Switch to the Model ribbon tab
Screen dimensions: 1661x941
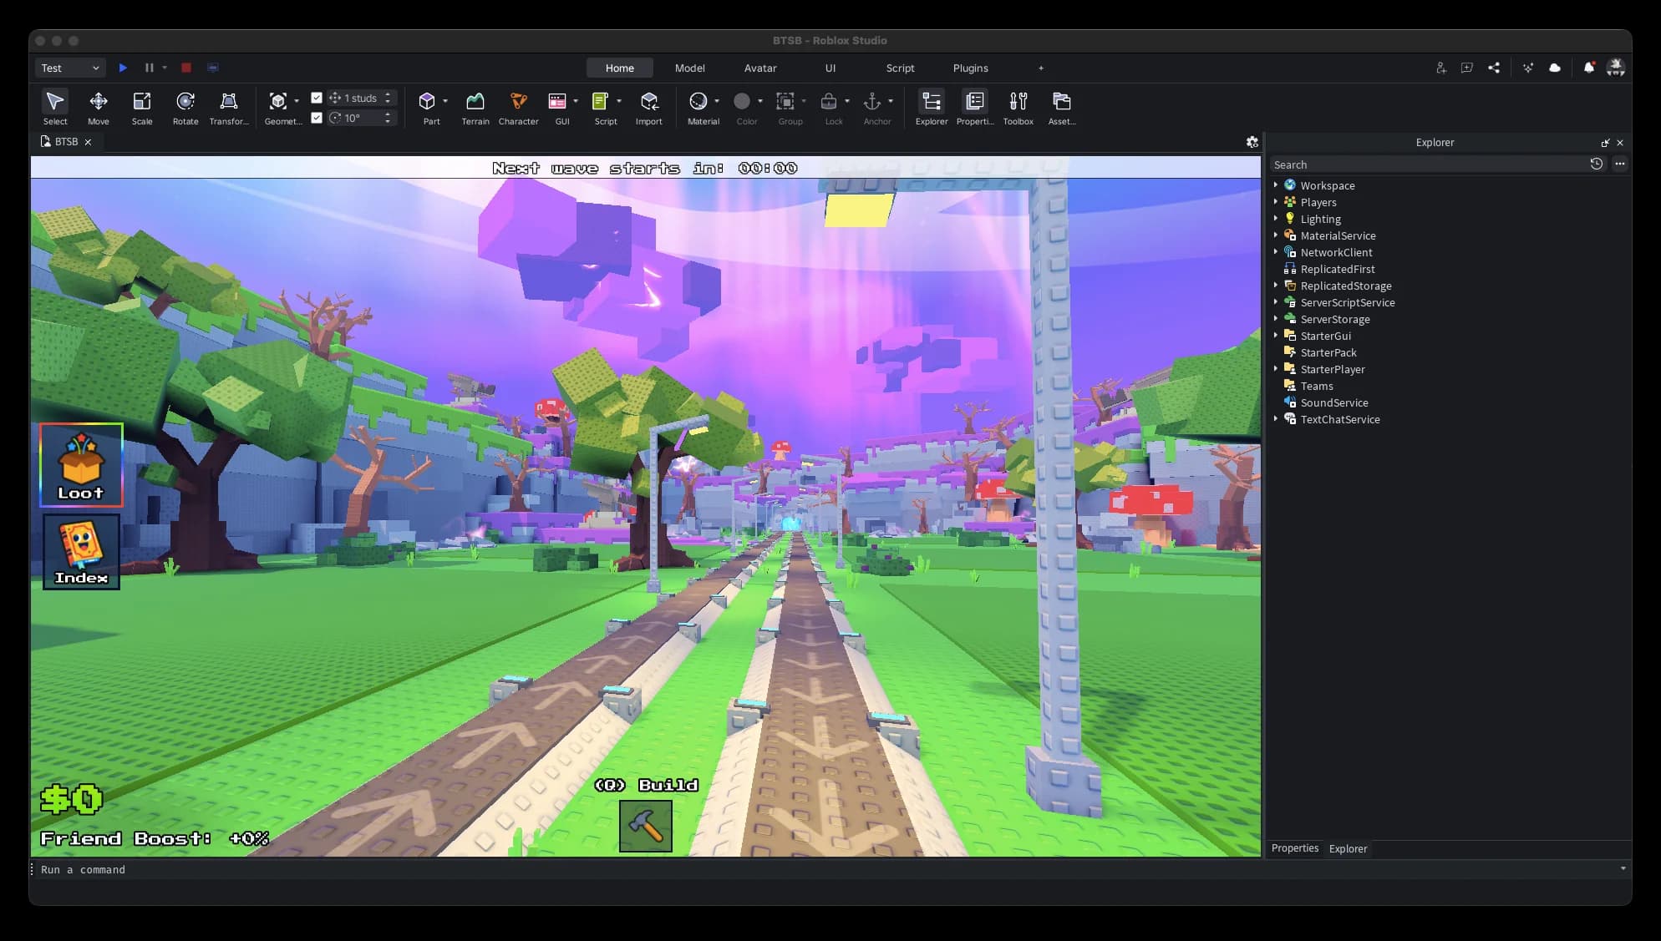coord(689,68)
